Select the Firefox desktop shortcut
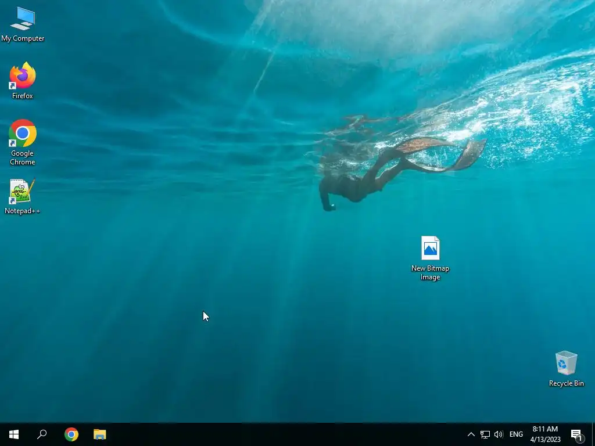Viewport: 595px width, 446px height. 23,80
